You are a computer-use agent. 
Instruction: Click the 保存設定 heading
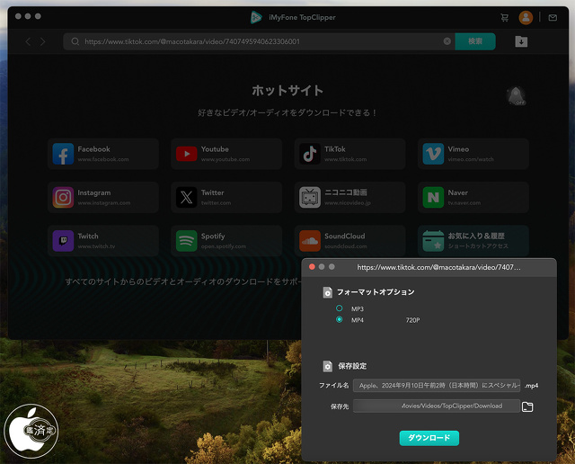pyautogui.click(x=352, y=366)
